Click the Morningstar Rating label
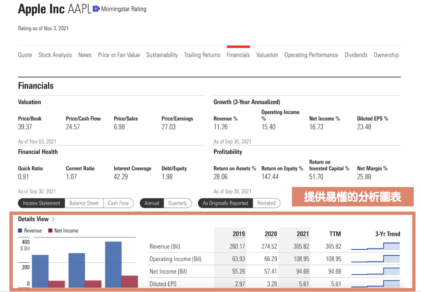Viewport: 421px width, 292px height. point(124,9)
